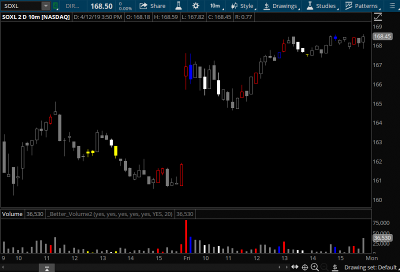400x272 pixels.
Task: Click the flask icon next to Share
Action: point(178,6)
